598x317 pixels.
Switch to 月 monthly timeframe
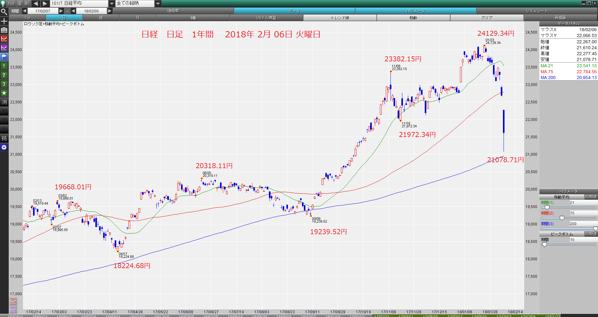pos(137,18)
